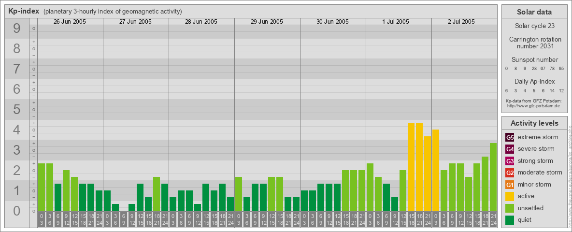Click the large 9 on the Kp scale

tap(16, 29)
